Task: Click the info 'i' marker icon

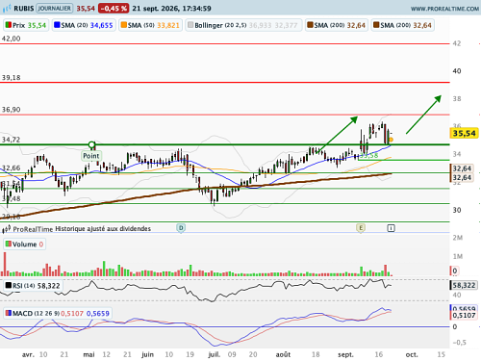Action: click(x=391, y=228)
